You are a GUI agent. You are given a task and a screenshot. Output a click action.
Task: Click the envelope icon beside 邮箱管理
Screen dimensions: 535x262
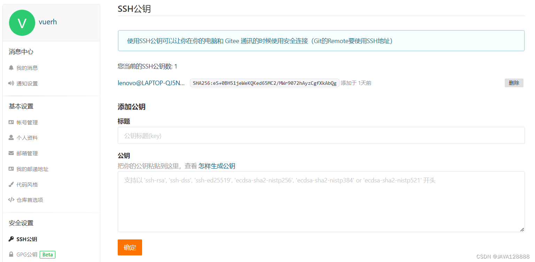pyautogui.click(x=11, y=153)
